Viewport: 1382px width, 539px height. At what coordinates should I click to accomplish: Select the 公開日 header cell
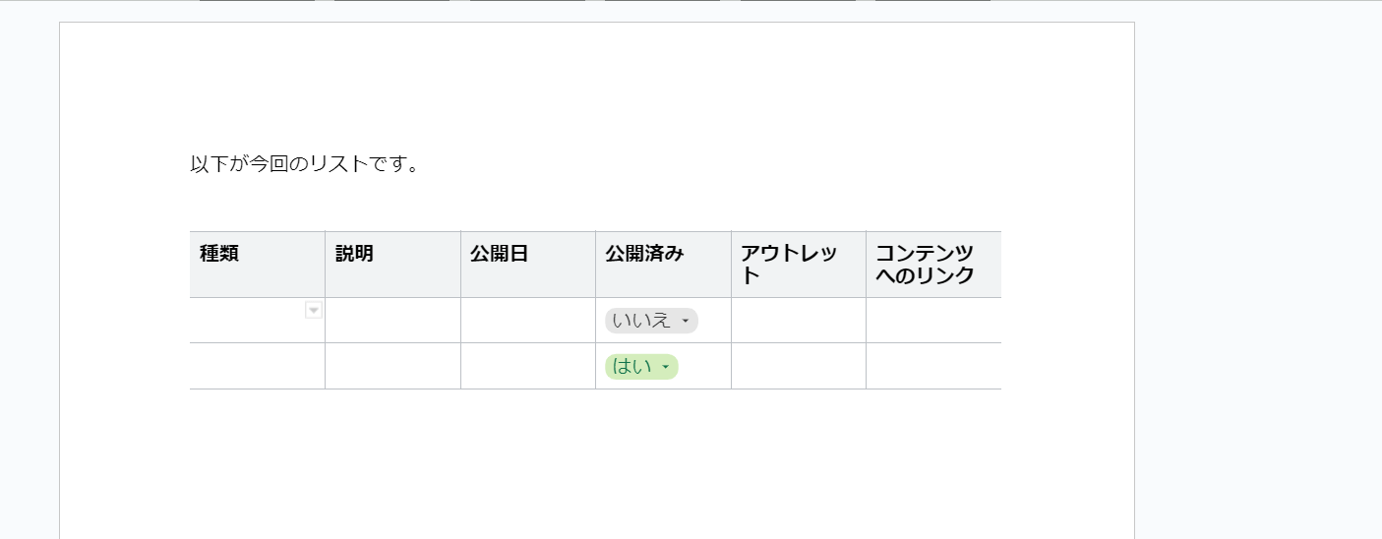[527, 264]
